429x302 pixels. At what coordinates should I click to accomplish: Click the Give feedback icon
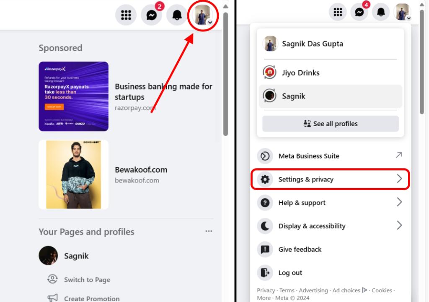tap(265, 249)
